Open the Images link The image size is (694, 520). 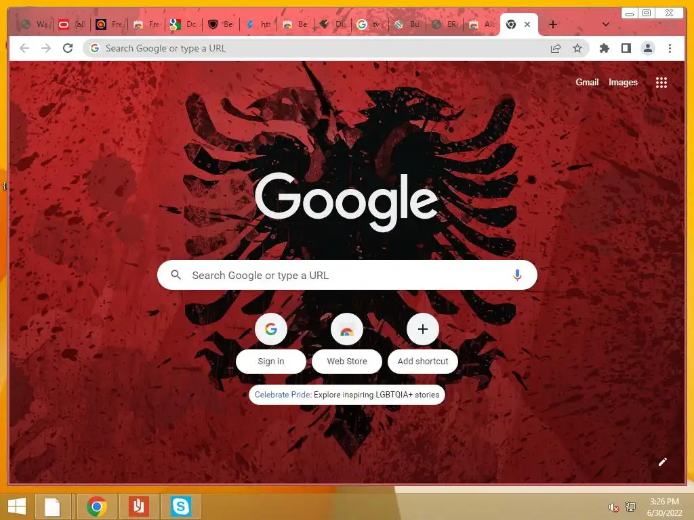click(x=623, y=82)
